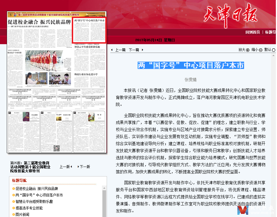Click the 促进校企融合 振兴民族品牌 headline on newspaper page
The height and width of the screenshot is (217, 277).
click(x=39, y=22)
